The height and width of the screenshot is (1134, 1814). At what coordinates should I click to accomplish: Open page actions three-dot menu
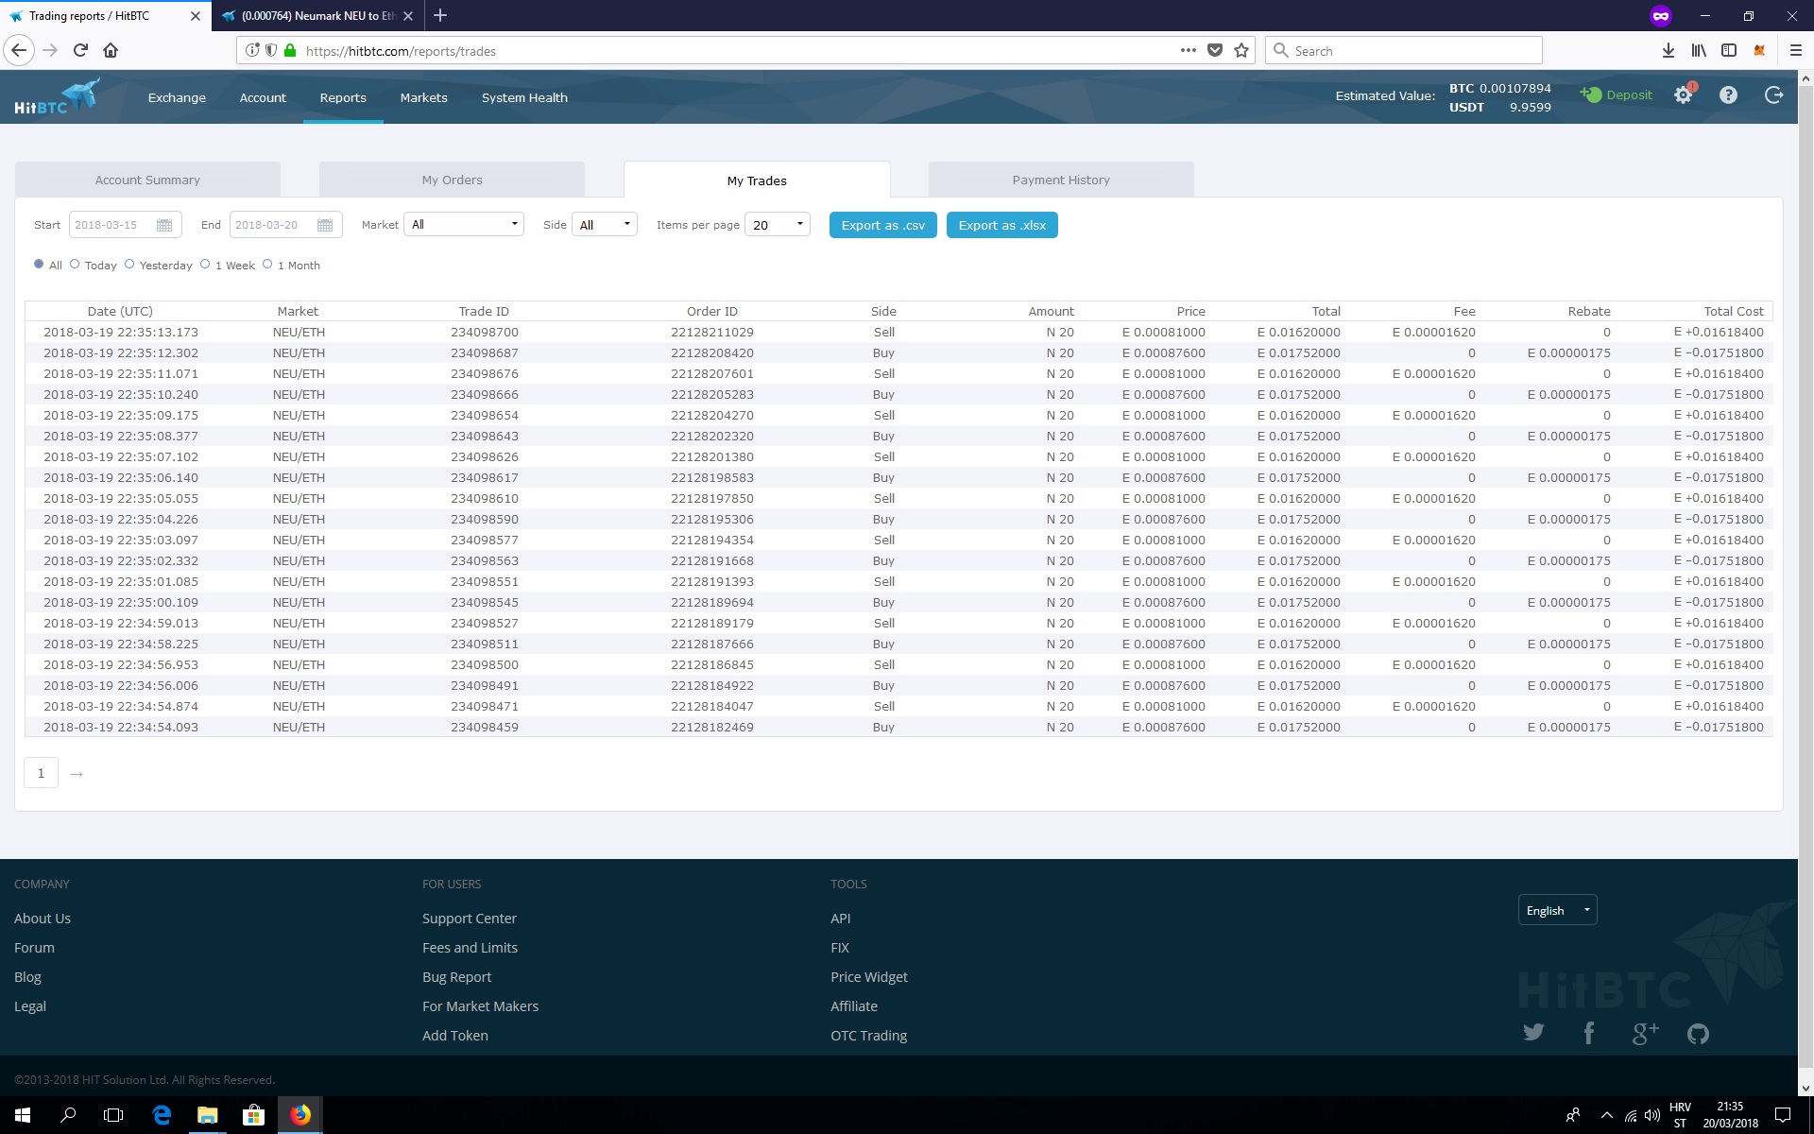(x=1189, y=50)
